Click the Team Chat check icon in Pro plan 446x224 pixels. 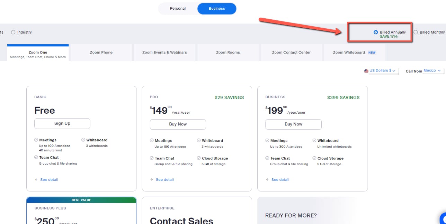click(x=152, y=158)
